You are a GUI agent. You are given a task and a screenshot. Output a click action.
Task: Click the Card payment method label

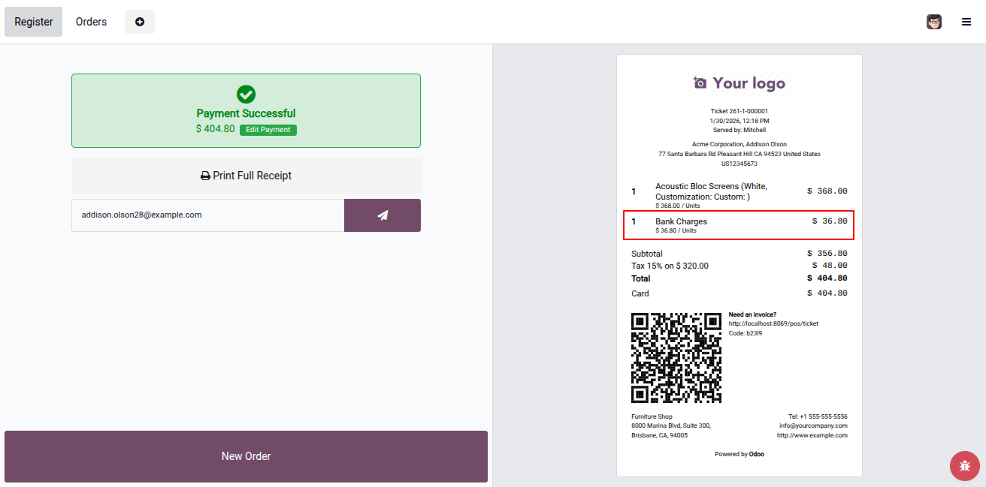(x=640, y=293)
